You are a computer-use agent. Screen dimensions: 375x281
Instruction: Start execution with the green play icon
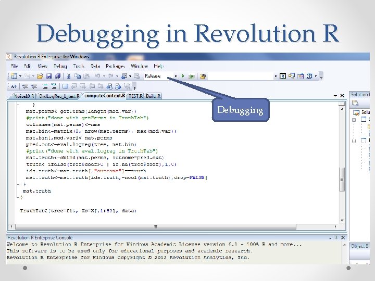click(x=183, y=76)
